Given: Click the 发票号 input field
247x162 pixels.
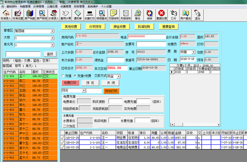Looking at the screenshot, I should [x=151, y=44].
